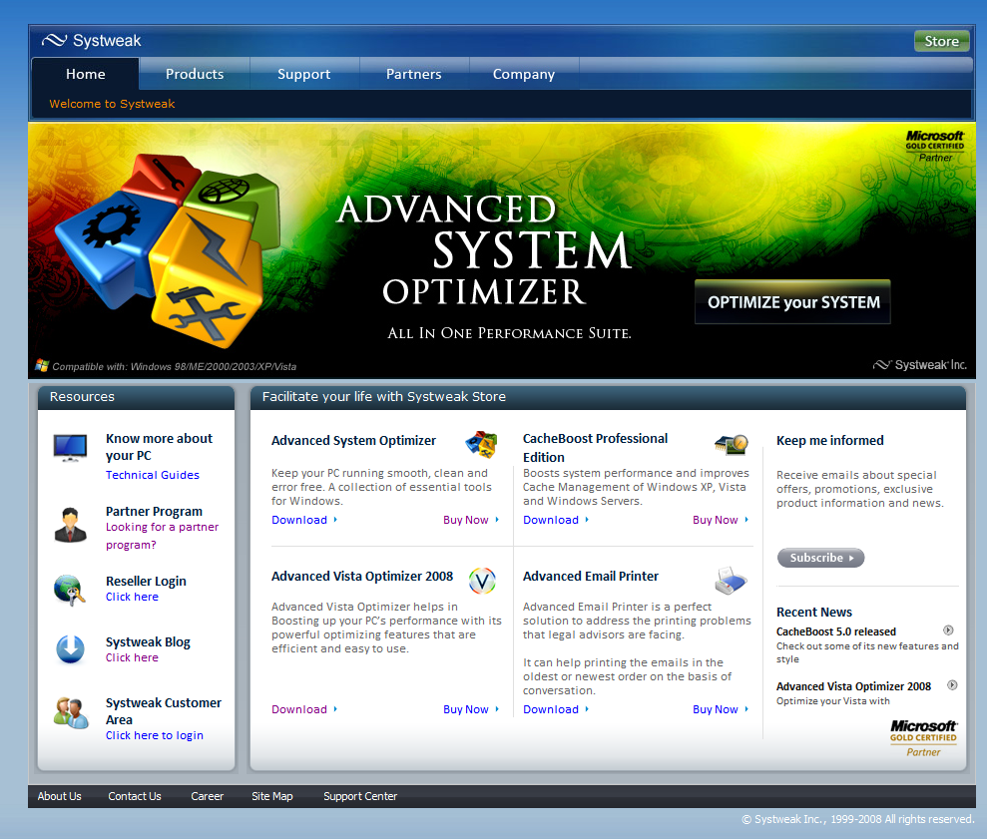The image size is (987, 839).
Task: Click the Welcome to Systweak text
Action: [x=112, y=104]
